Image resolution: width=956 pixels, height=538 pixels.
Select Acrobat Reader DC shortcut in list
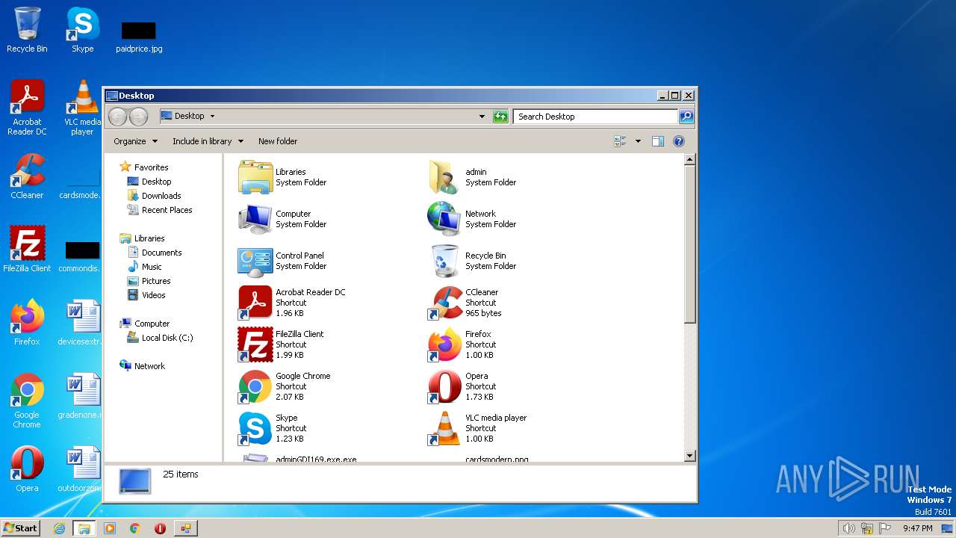coord(255,303)
